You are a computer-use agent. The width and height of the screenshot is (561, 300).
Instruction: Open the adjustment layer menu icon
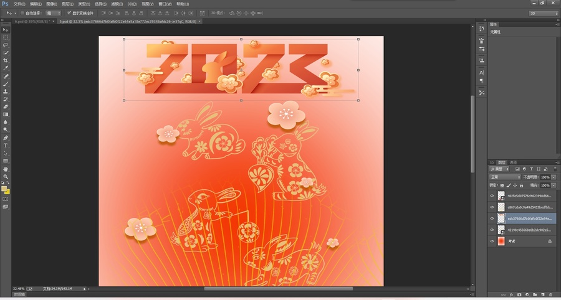[527, 295]
